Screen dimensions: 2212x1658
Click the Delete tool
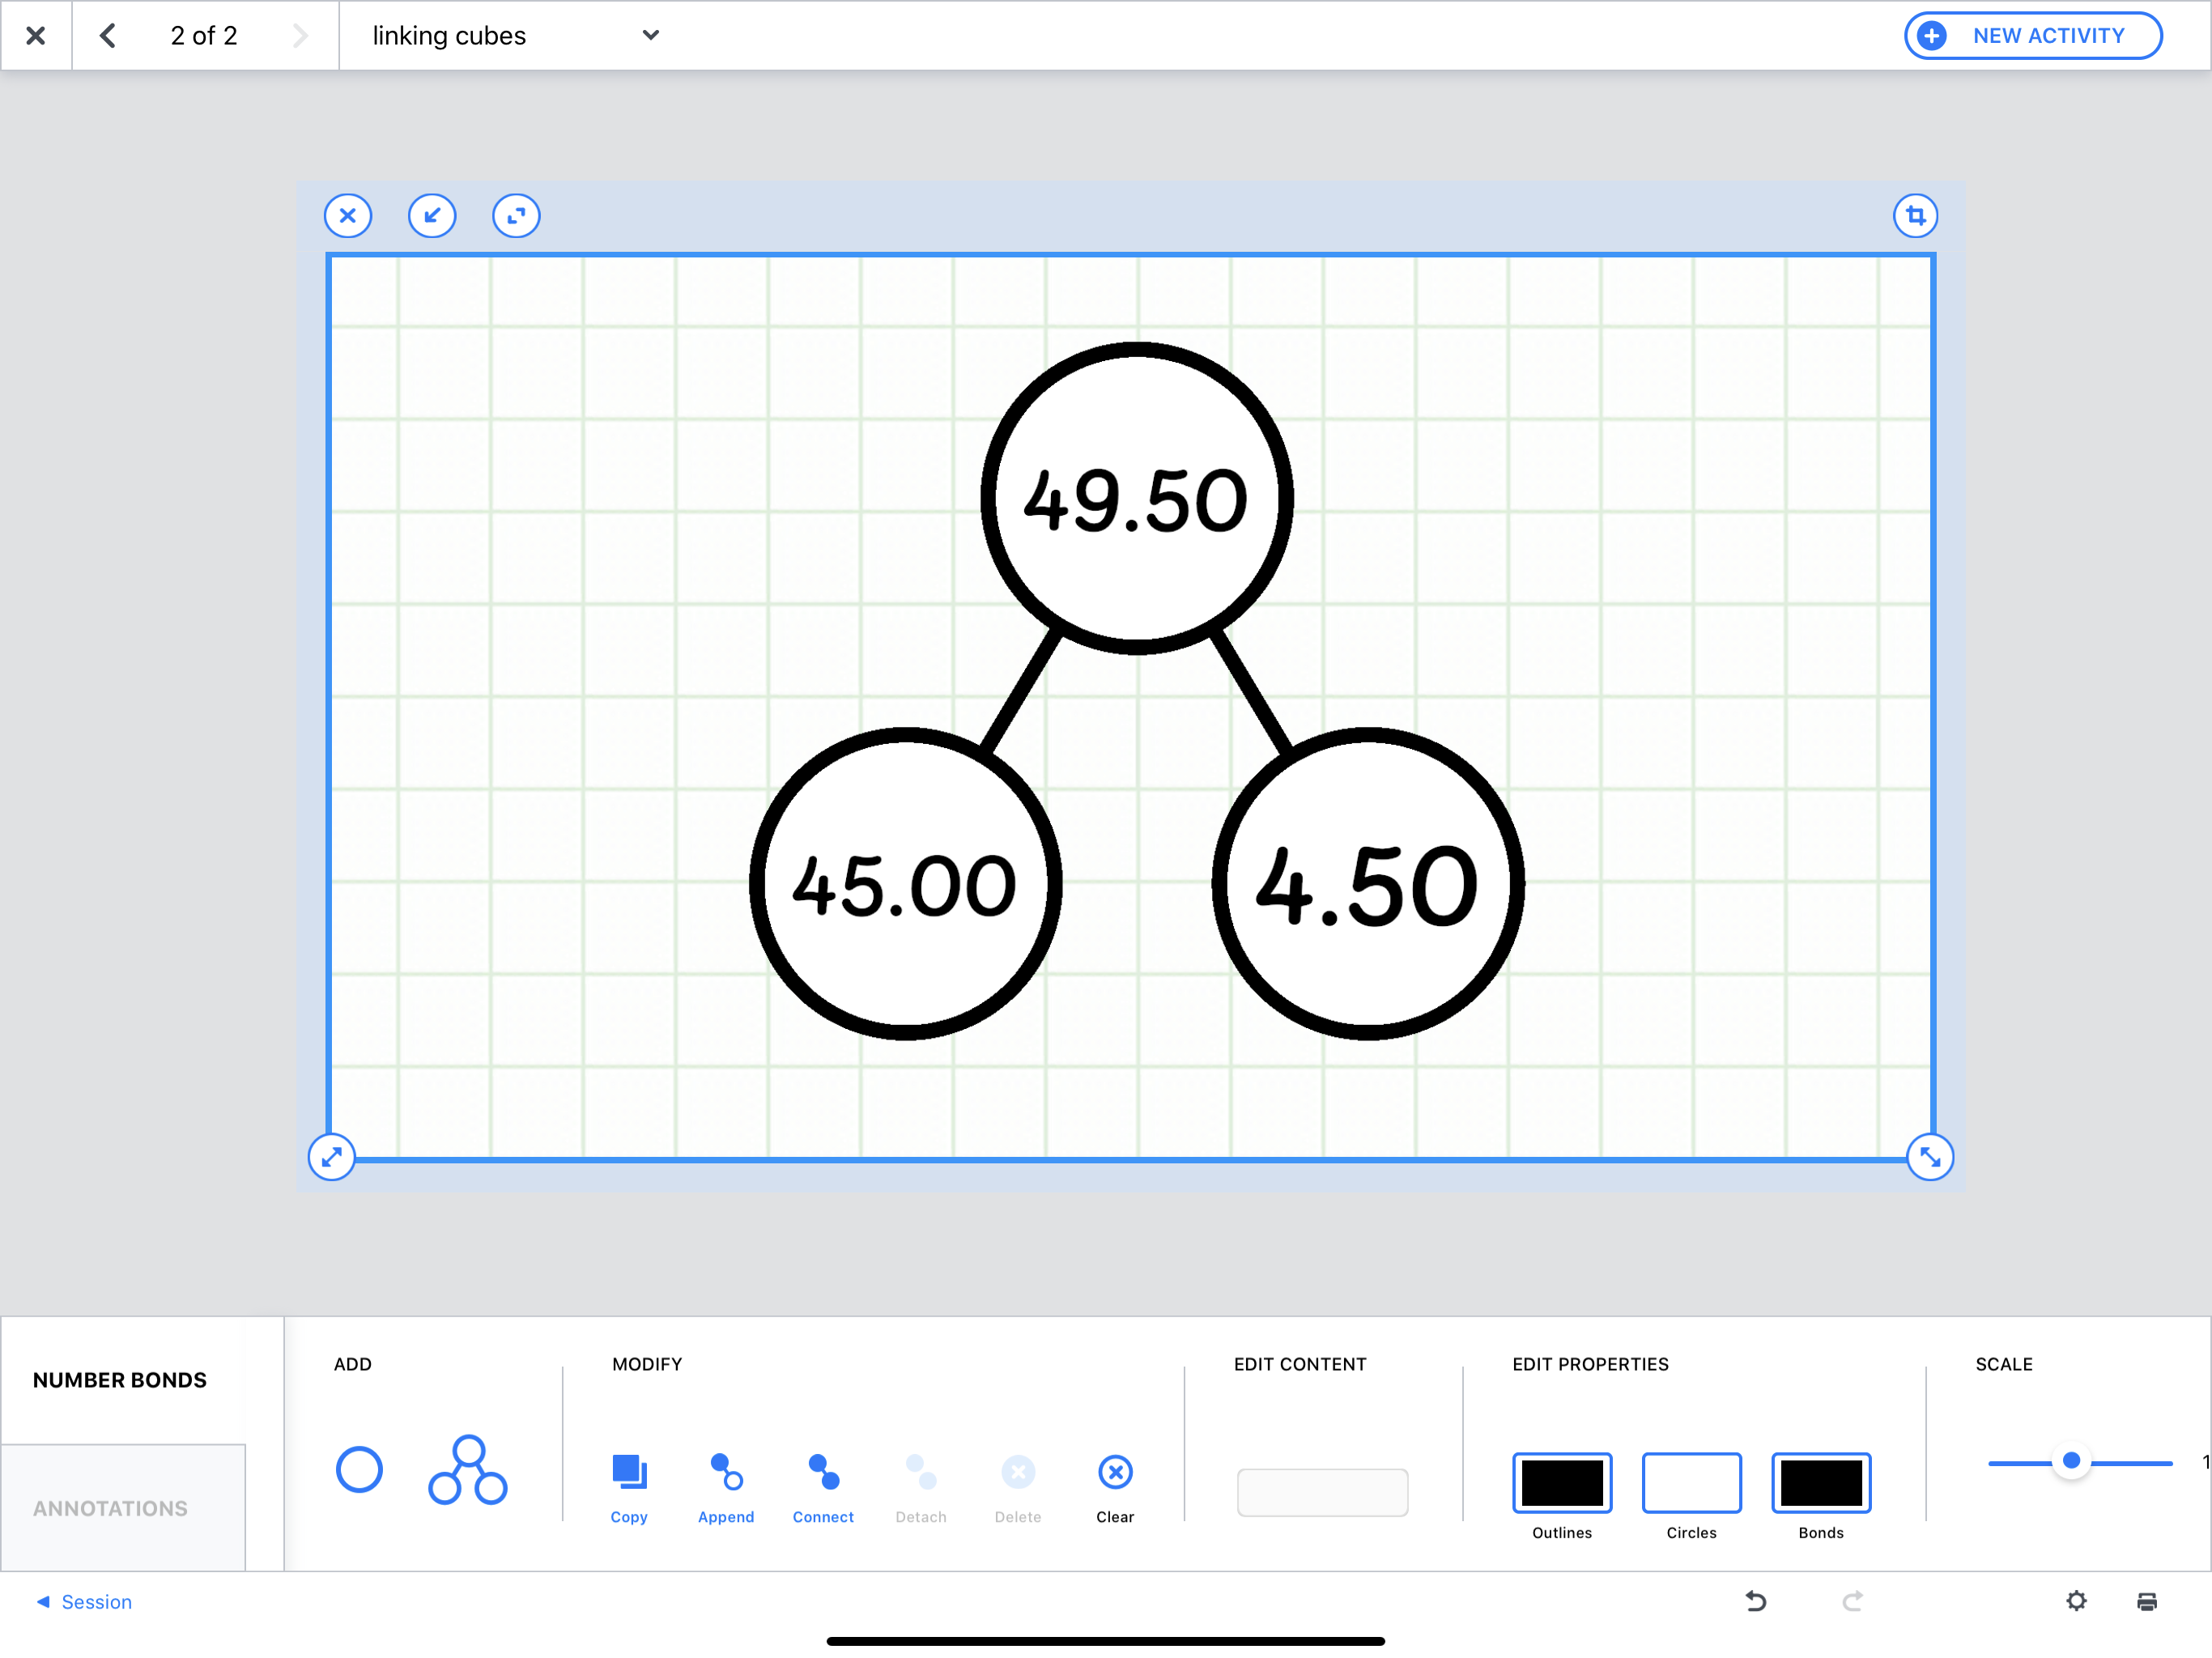tap(1018, 1488)
